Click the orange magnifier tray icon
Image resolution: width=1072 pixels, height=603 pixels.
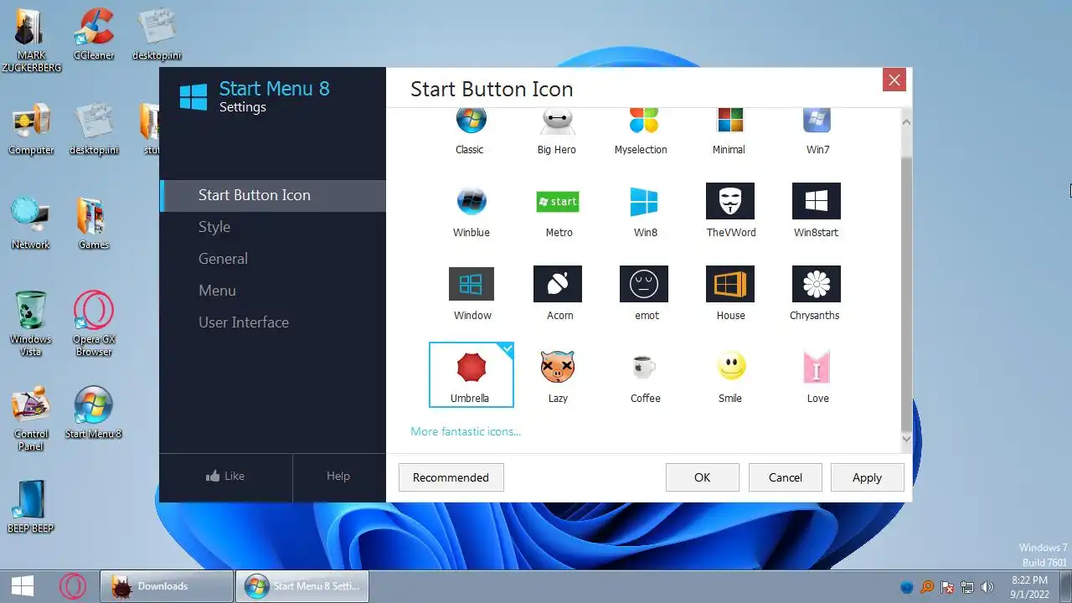(927, 587)
